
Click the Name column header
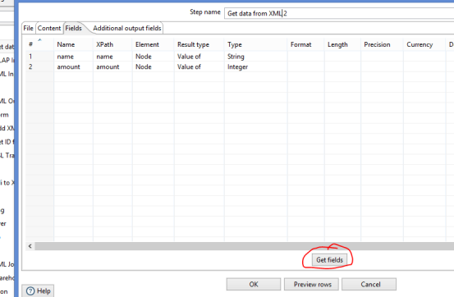click(74, 44)
